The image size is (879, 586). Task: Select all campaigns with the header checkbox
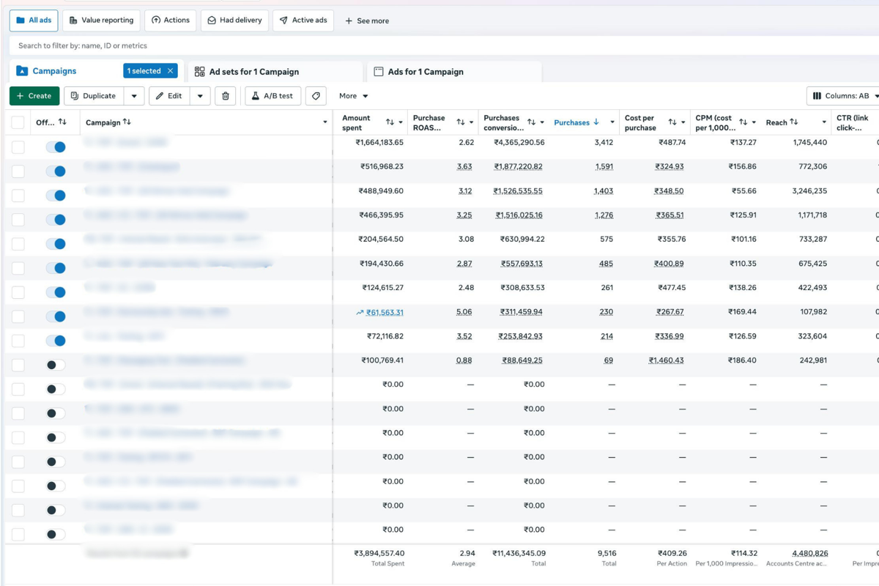(x=18, y=122)
